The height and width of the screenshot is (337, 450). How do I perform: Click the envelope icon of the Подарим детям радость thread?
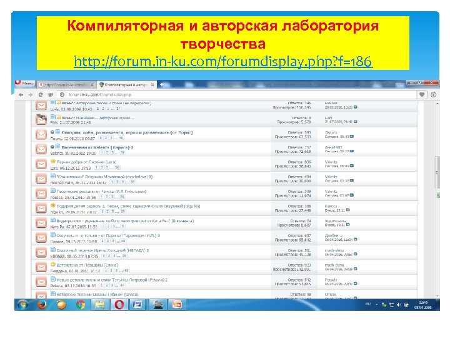[x=41, y=208]
